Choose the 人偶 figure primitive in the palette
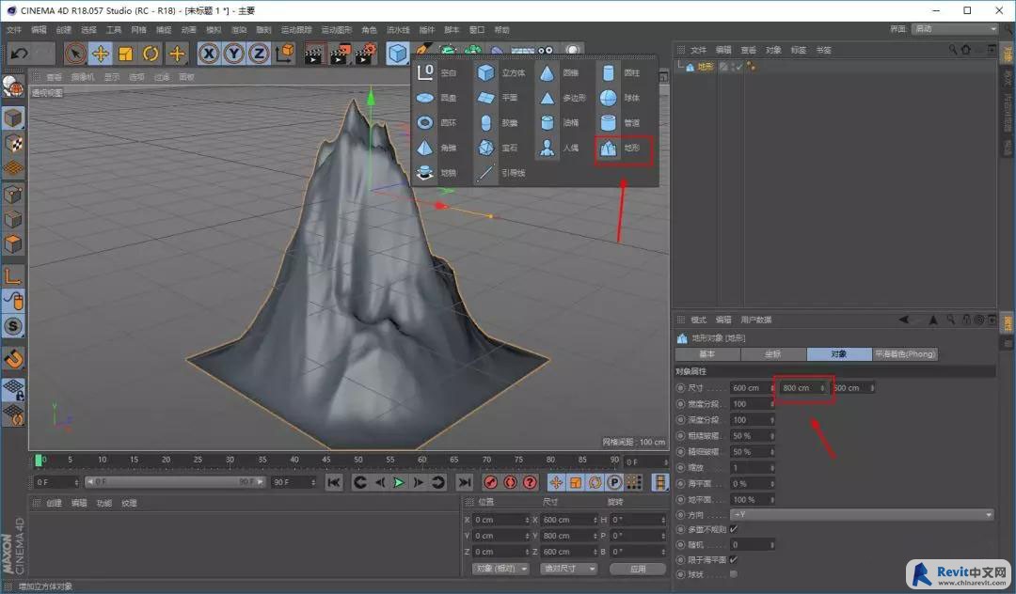Screen dimensions: 1016x594 559,148
